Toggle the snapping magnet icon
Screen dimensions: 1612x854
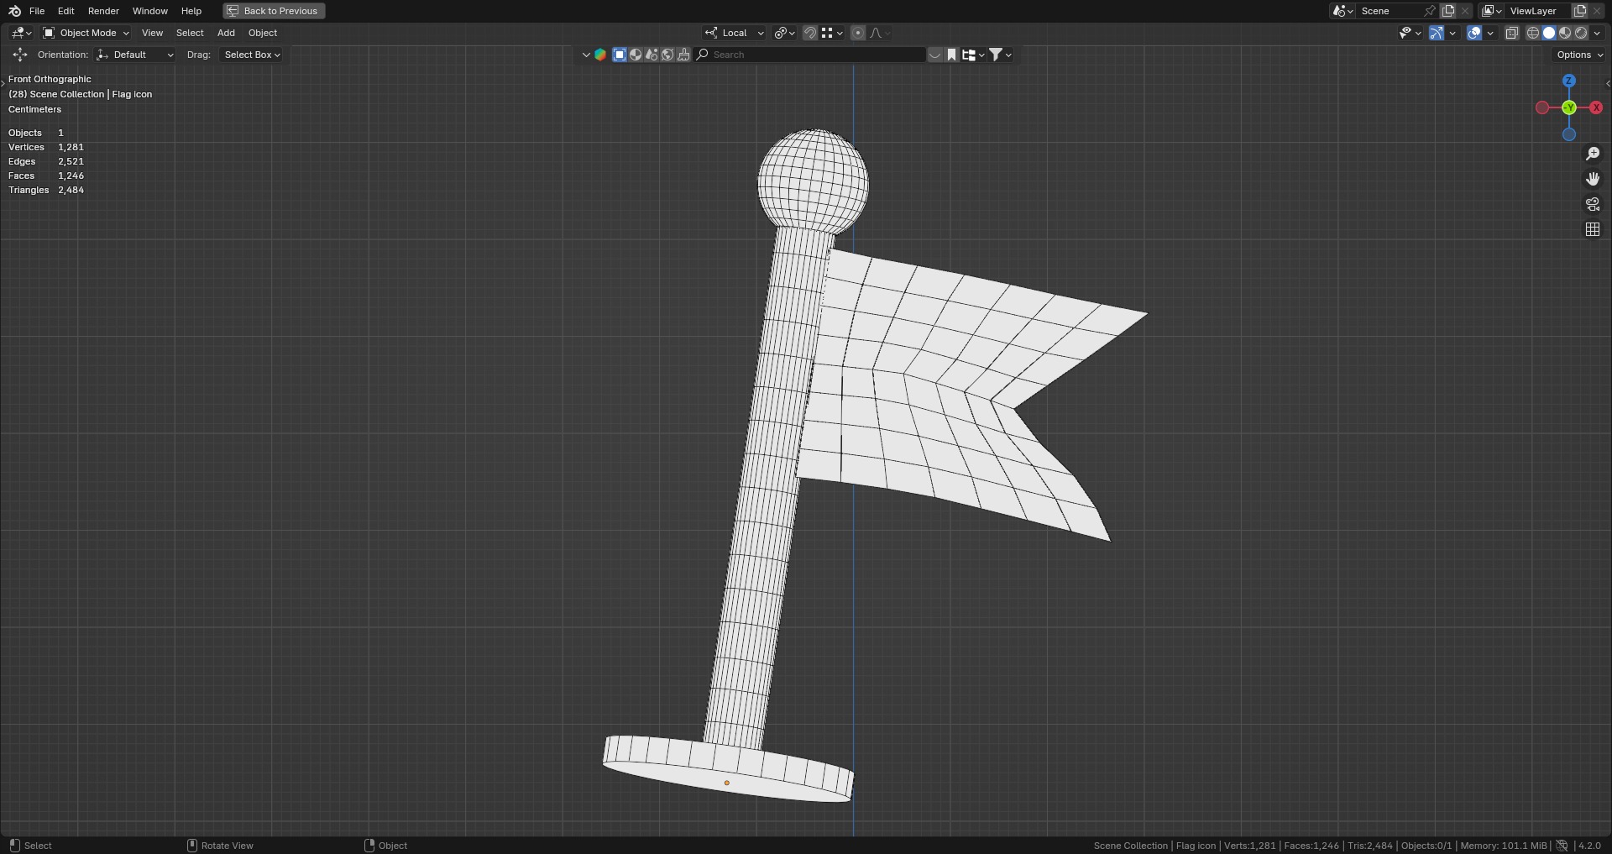[x=810, y=33]
